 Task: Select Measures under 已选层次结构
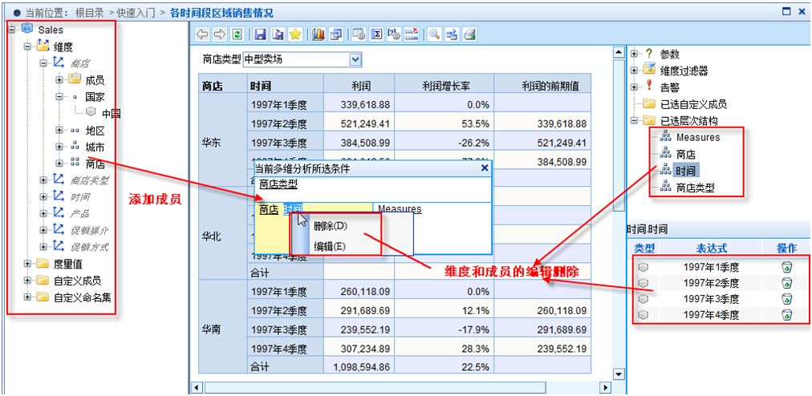click(698, 137)
